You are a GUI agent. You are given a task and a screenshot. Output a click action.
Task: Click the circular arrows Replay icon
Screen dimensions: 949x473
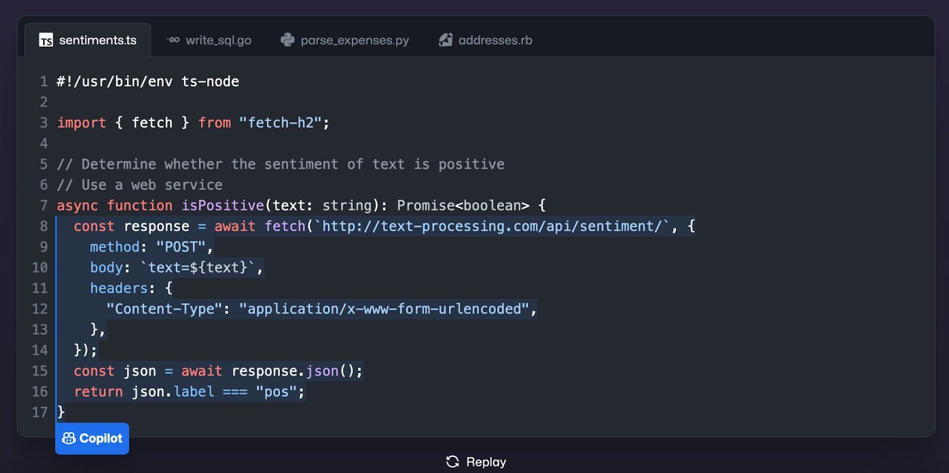coord(453,462)
